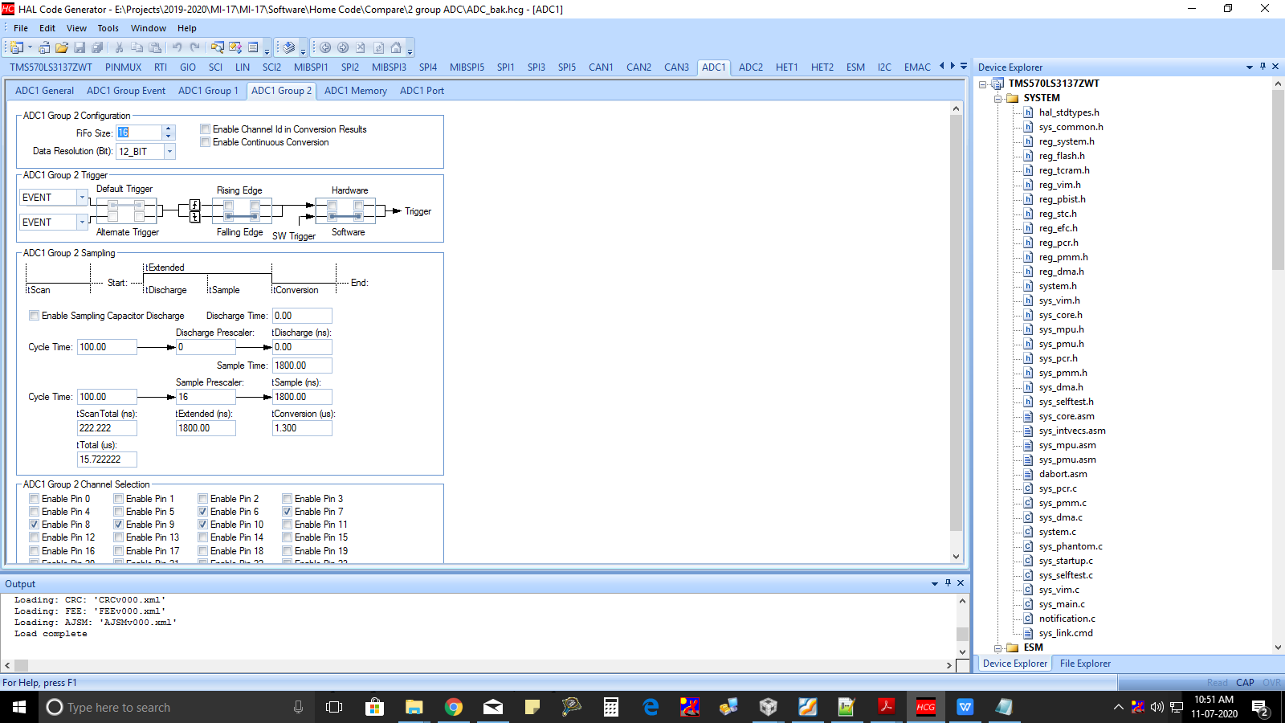Screen dimensions: 1285x723
Task: Enable Continuous Conversion checkbox
Action: click(x=206, y=142)
